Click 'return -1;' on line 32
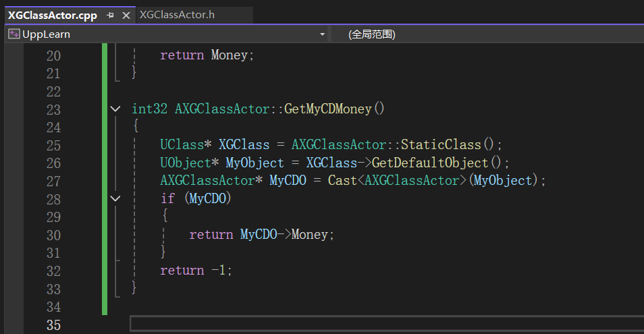644x334 pixels. [x=196, y=271]
